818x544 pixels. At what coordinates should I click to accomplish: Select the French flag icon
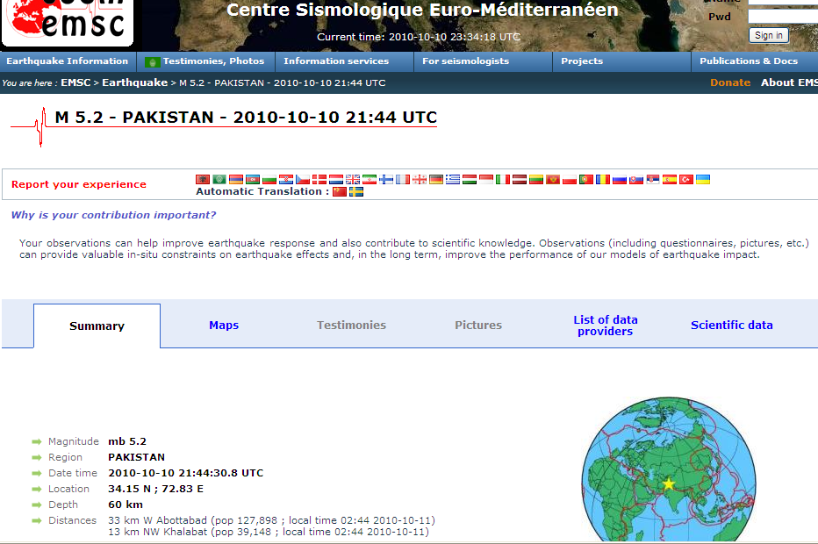[403, 179]
